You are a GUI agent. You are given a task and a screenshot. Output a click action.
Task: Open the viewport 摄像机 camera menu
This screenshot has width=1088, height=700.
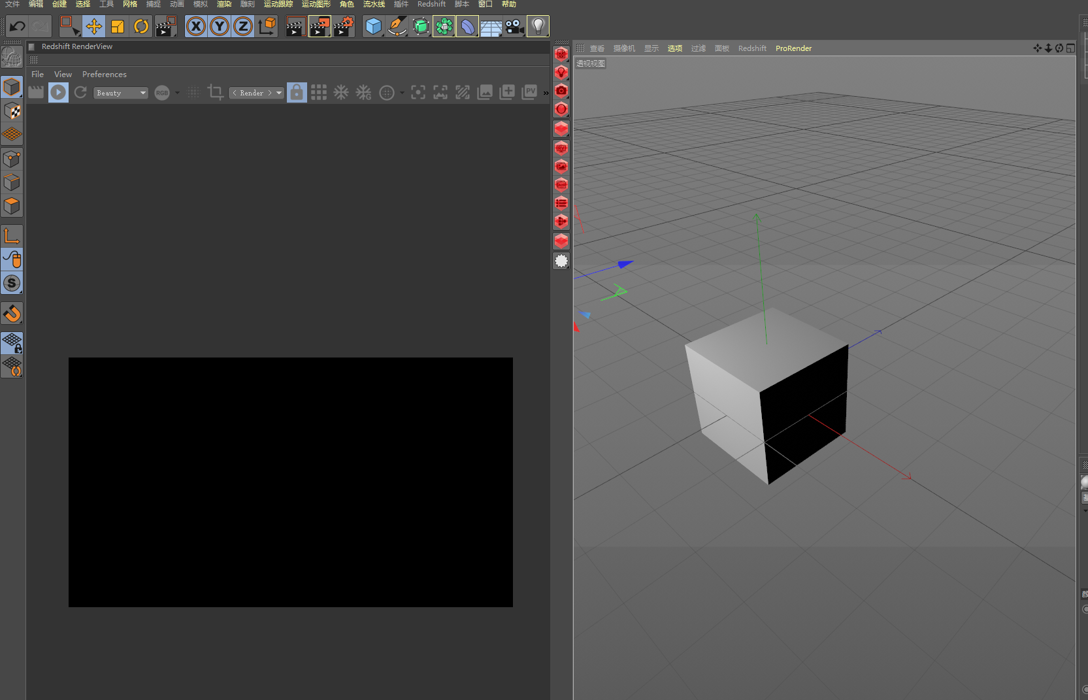623,48
